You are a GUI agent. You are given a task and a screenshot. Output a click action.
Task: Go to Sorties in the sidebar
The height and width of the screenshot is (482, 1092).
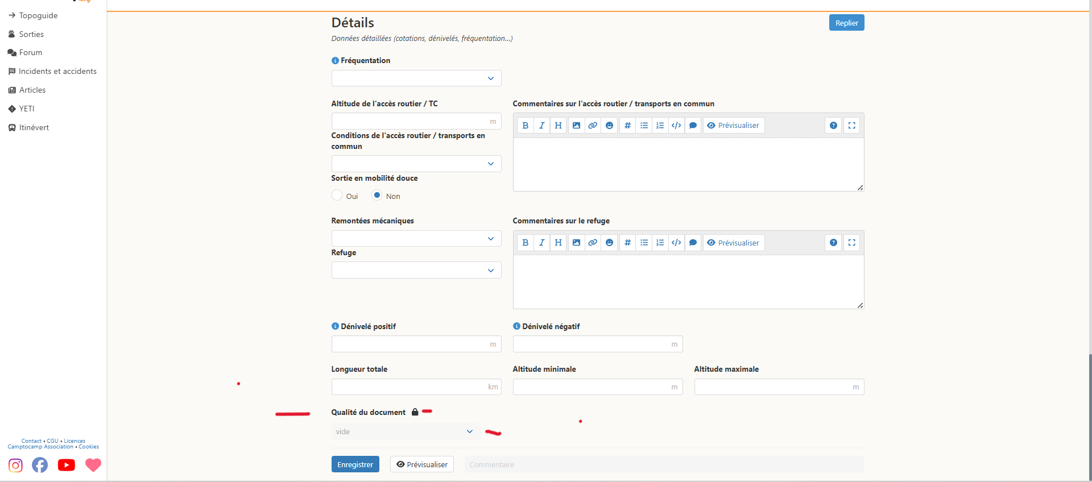coord(31,34)
